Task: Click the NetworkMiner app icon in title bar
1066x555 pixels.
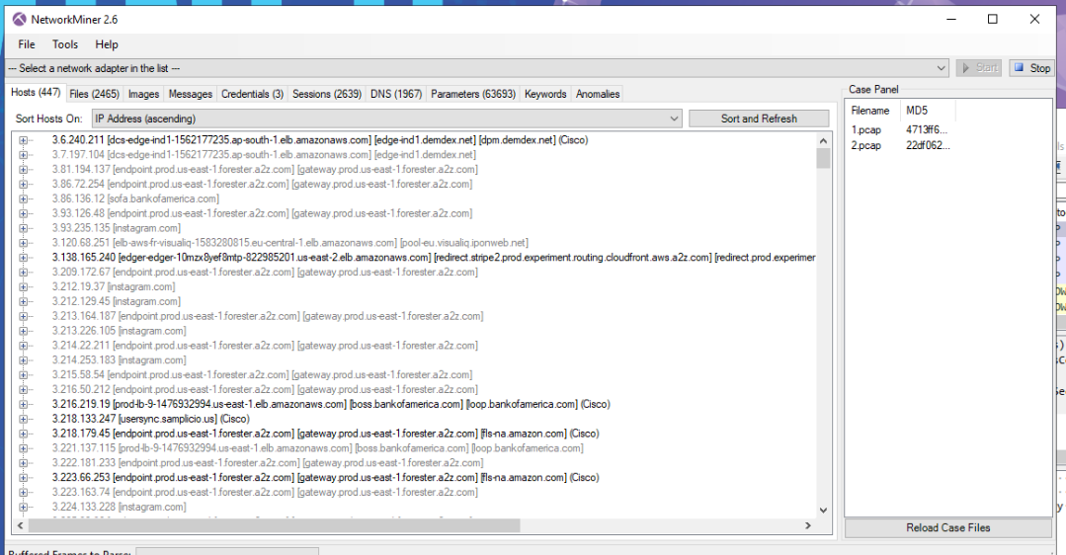Action: (19, 19)
